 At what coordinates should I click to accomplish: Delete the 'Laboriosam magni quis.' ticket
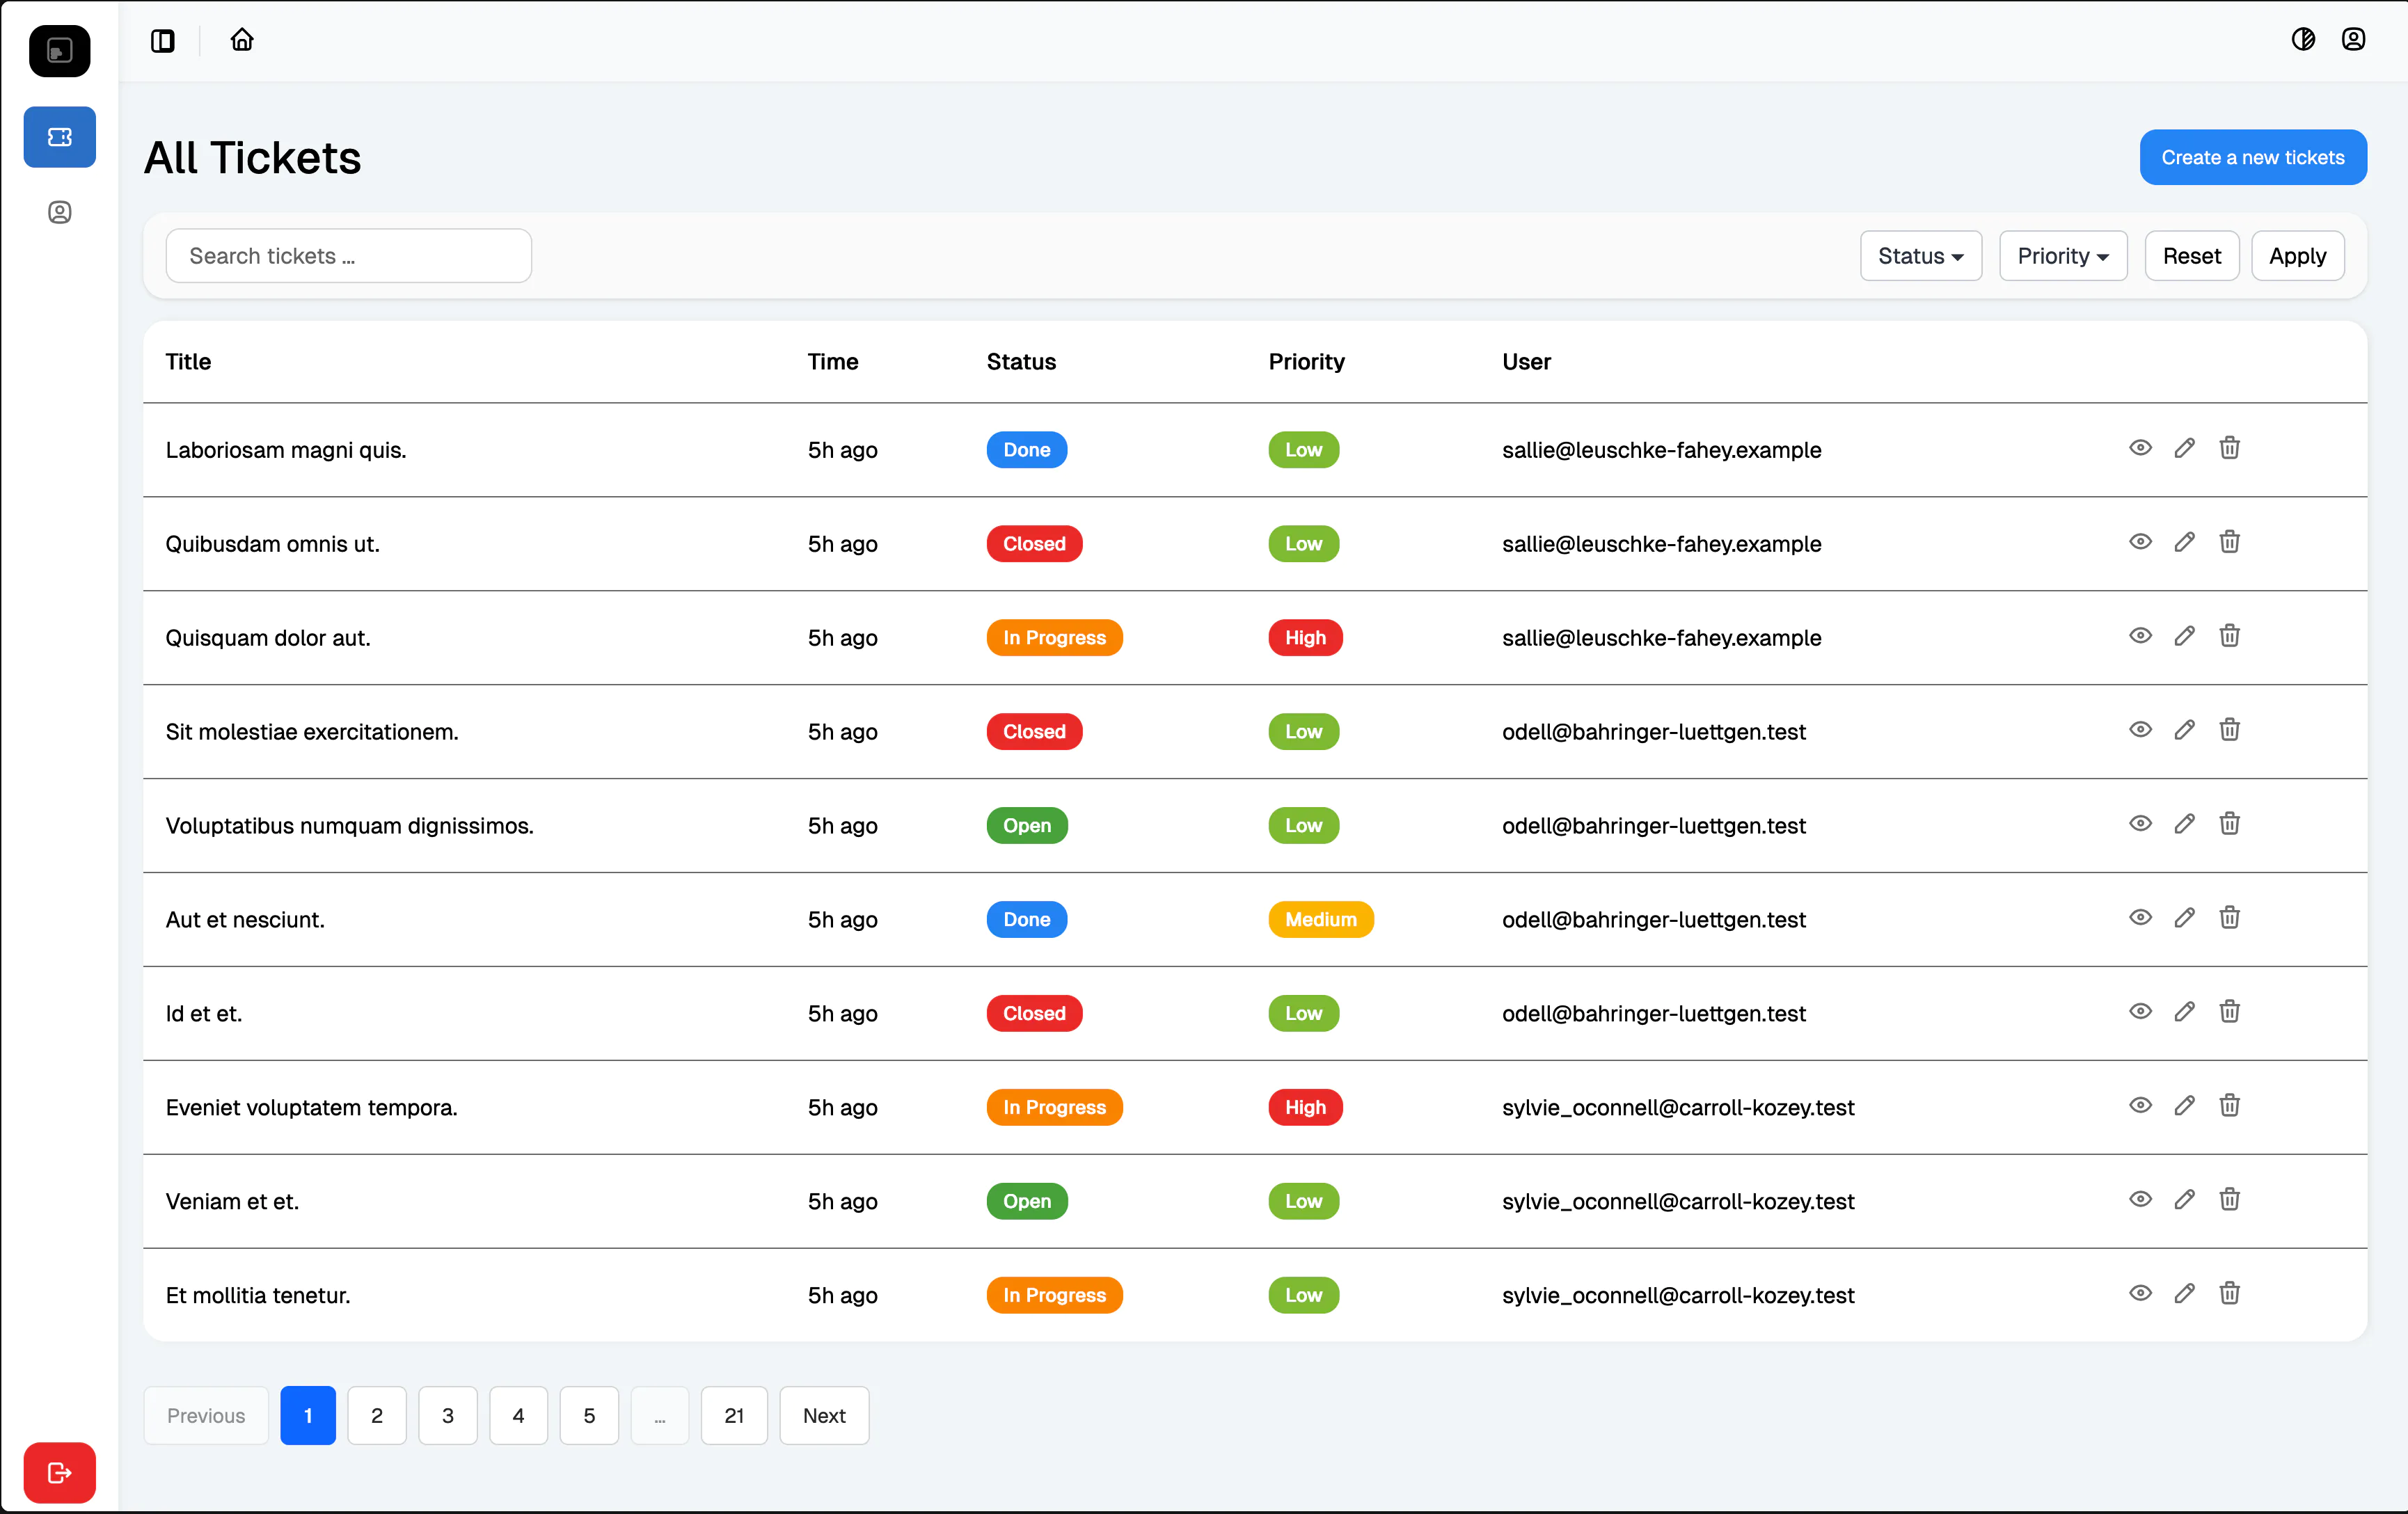[2229, 448]
